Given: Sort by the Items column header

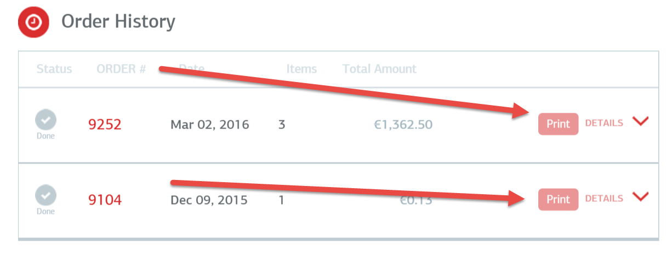Looking at the screenshot, I should click(x=301, y=69).
